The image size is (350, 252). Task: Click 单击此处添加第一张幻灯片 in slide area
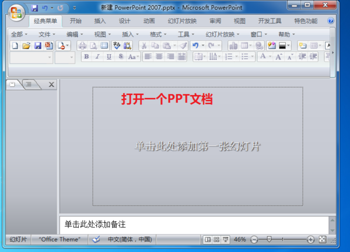(198, 146)
